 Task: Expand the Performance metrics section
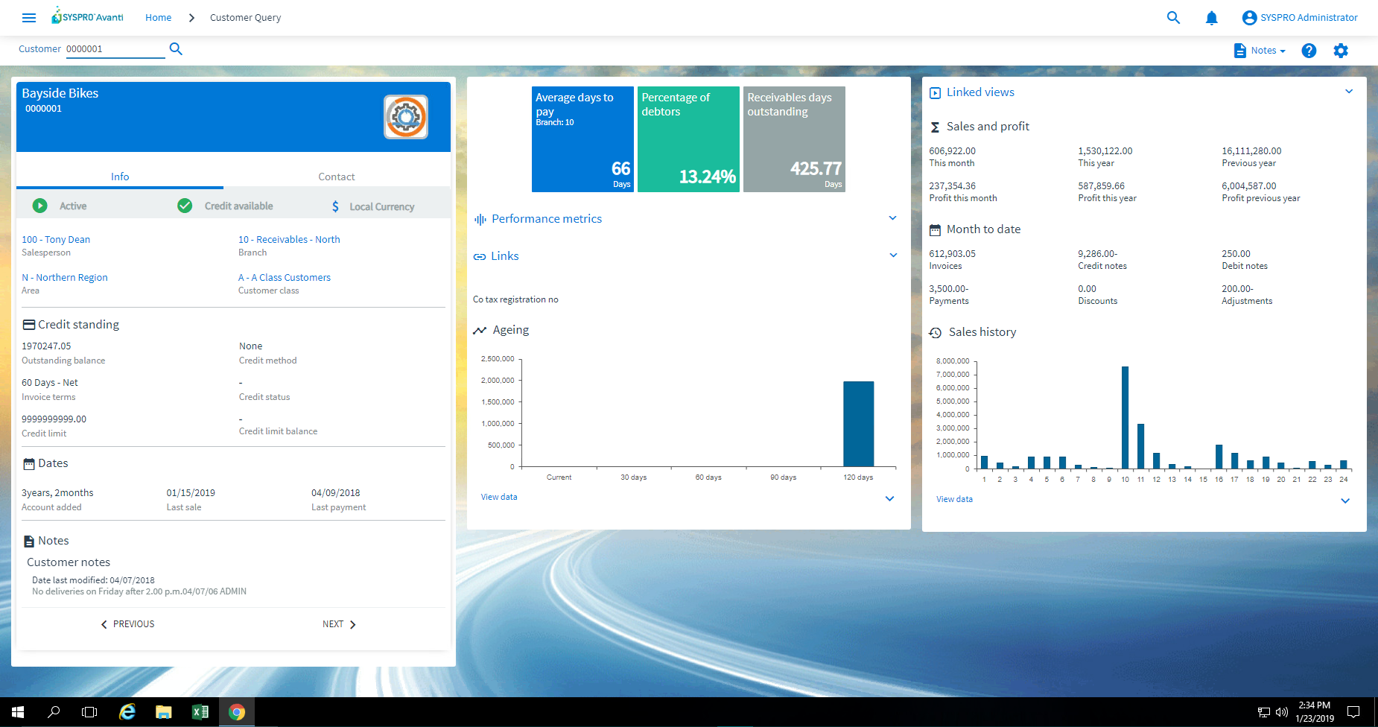(892, 218)
